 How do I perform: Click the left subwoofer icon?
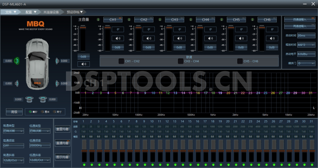pos(29,99)
